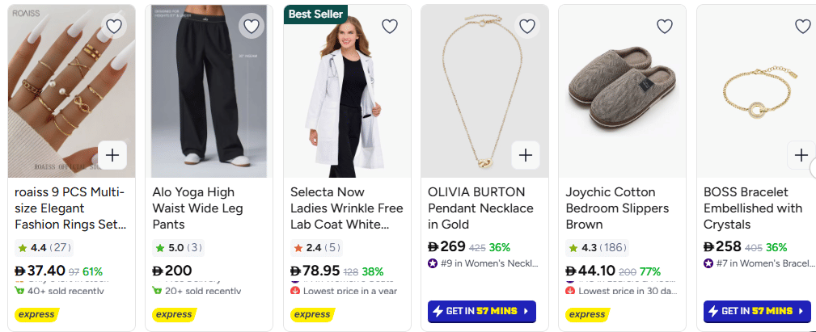The width and height of the screenshot is (816, 332).
Task: Click the Best Seller badge
Action: 315,14
